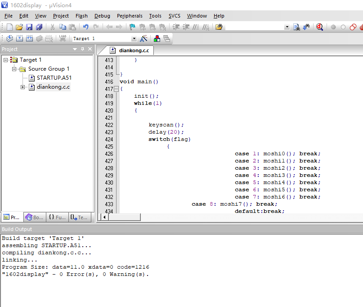Click the diankong.c.c editor tab
This screenshot has height=307, width=363.
[130, 50]
